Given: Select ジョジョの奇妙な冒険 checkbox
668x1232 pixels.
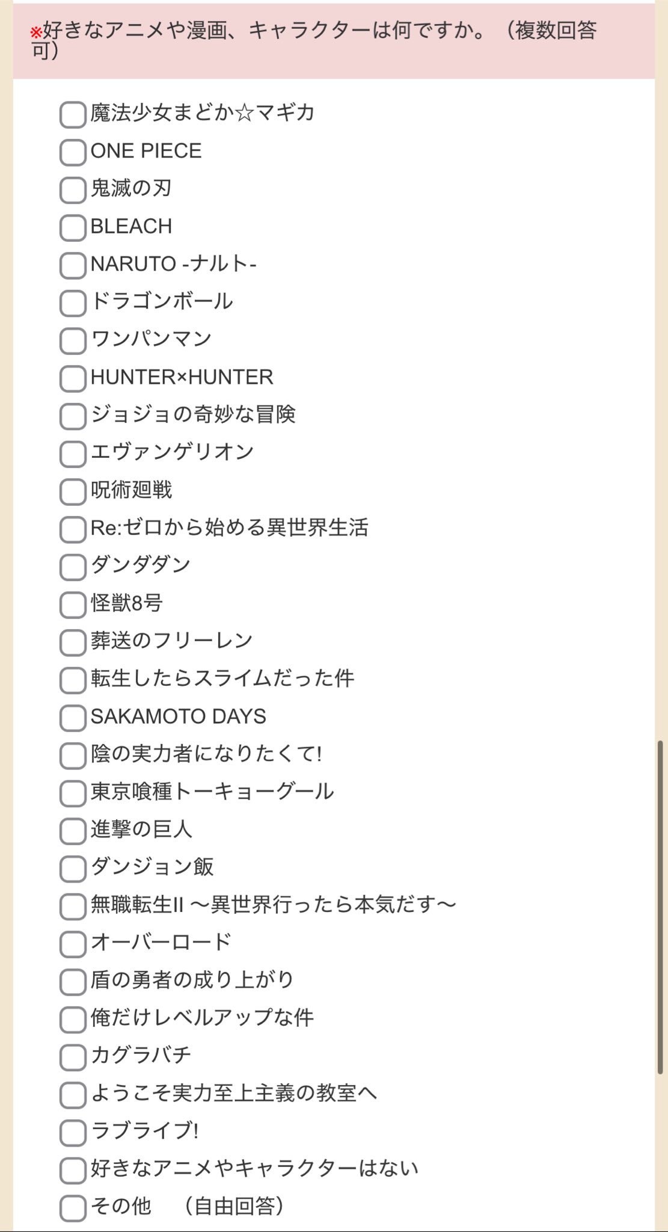Looking at the screenshot, I should (x=73, y=416).
